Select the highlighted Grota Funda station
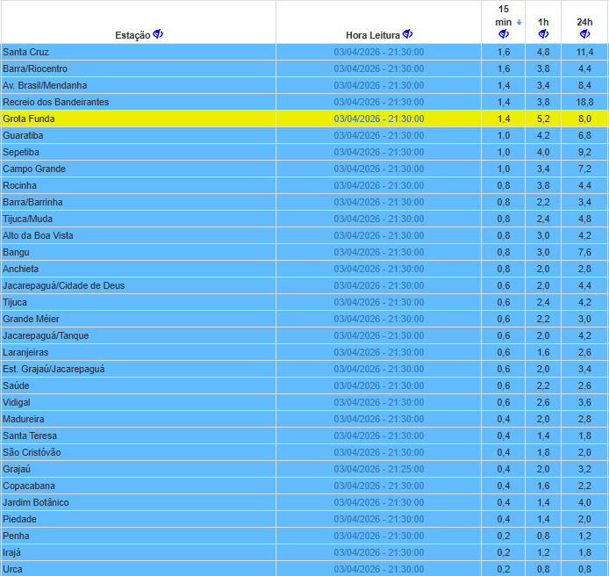This screenshot has height=576, width=609. click(29, 119)
